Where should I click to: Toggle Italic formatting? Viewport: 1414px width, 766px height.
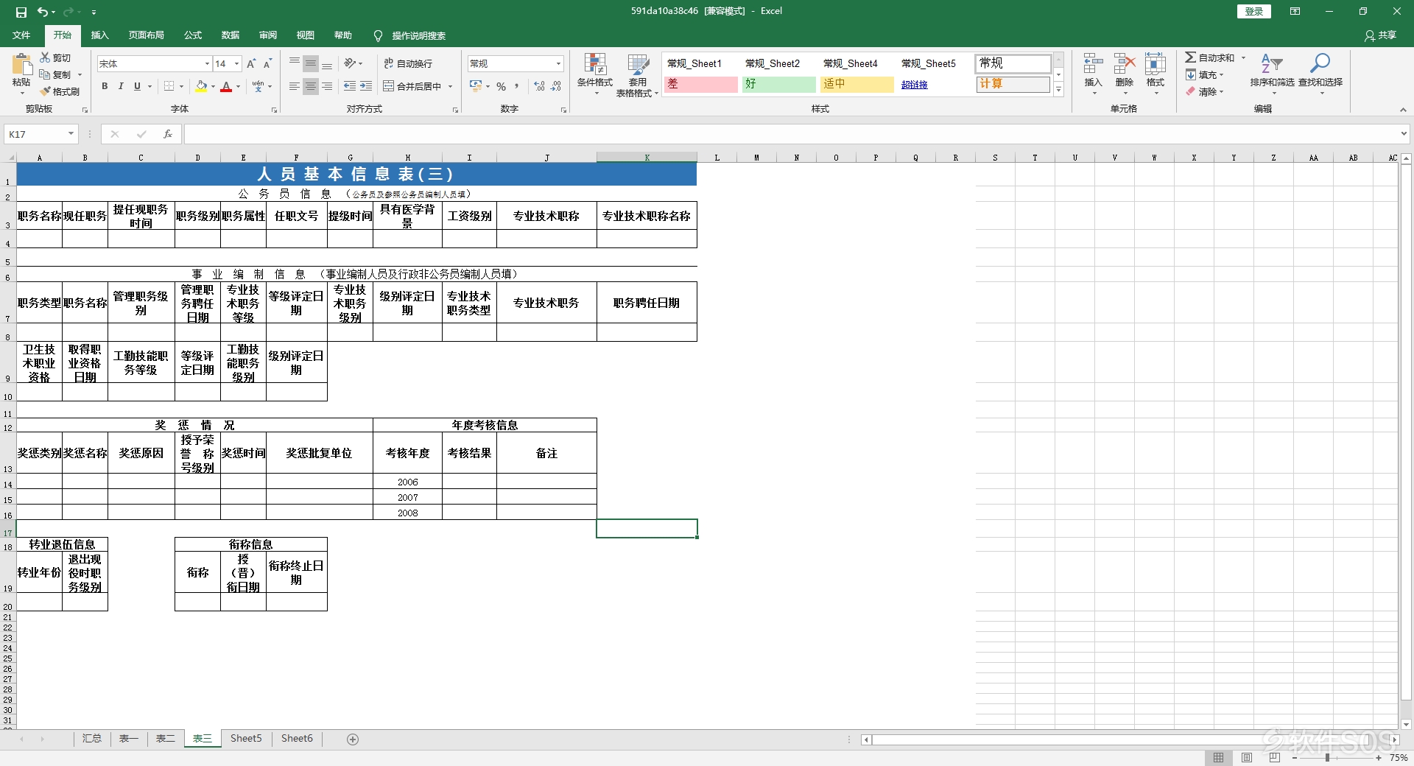pyautogui.click(x=121, y=86)
